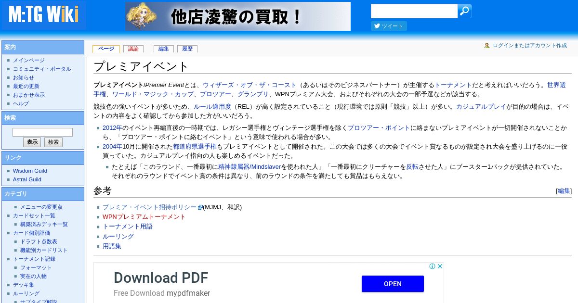Open the 他店凌駕の買取 banner ad

(238, 16)
